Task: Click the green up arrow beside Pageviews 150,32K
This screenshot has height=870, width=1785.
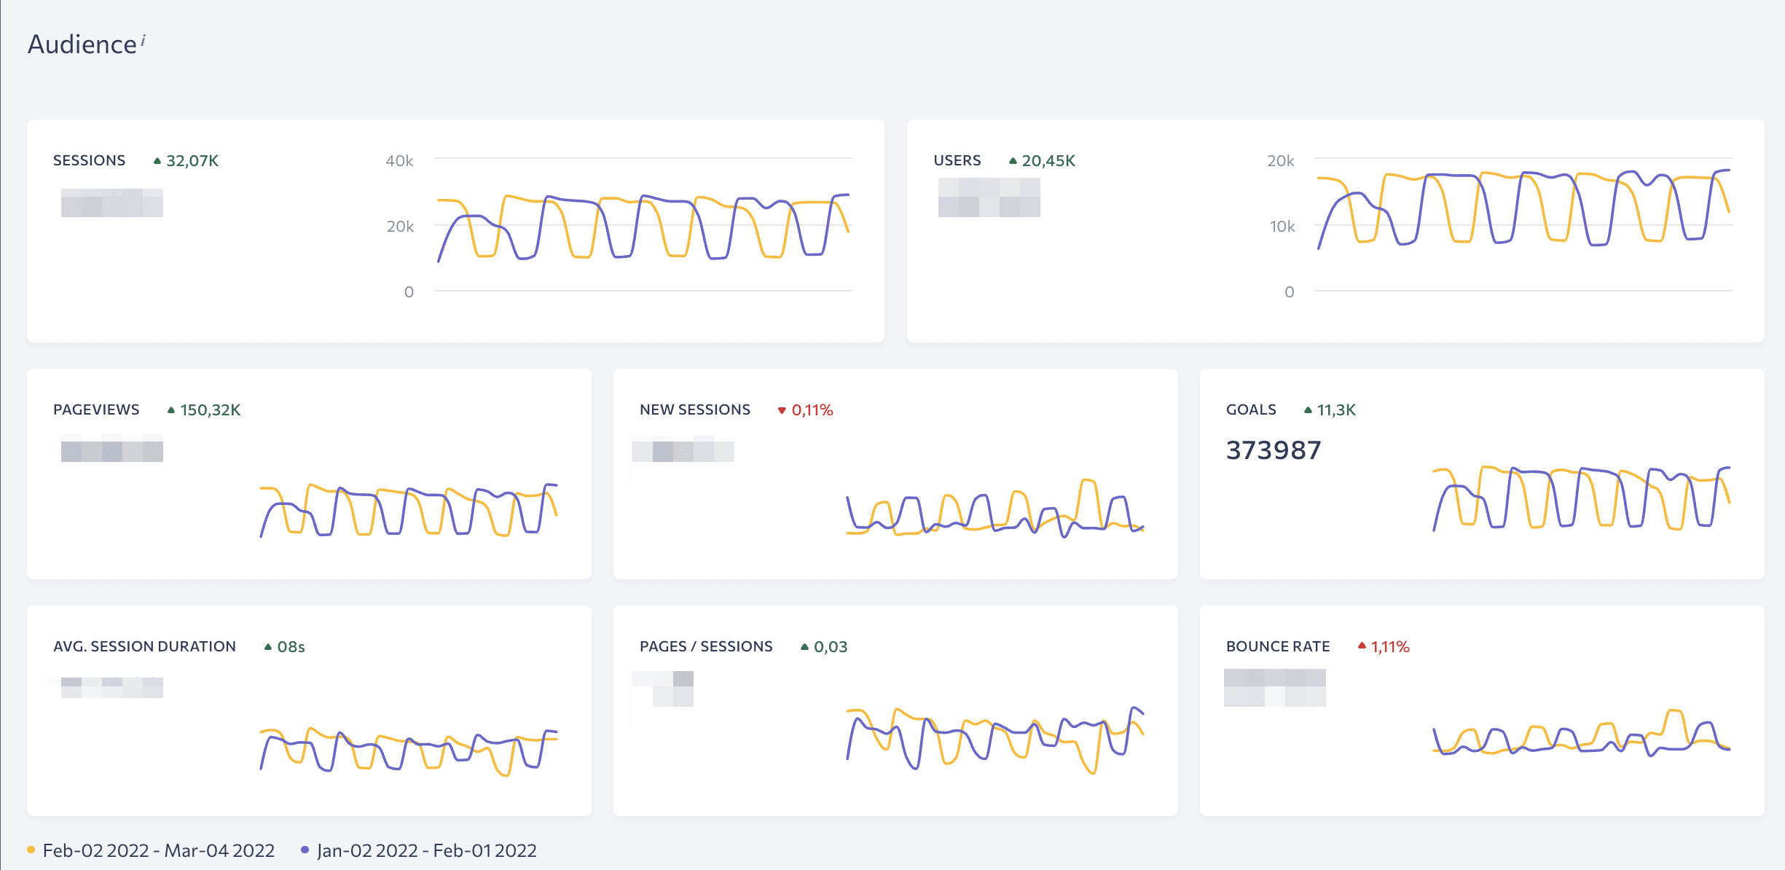Action: (x=171, y=410)
